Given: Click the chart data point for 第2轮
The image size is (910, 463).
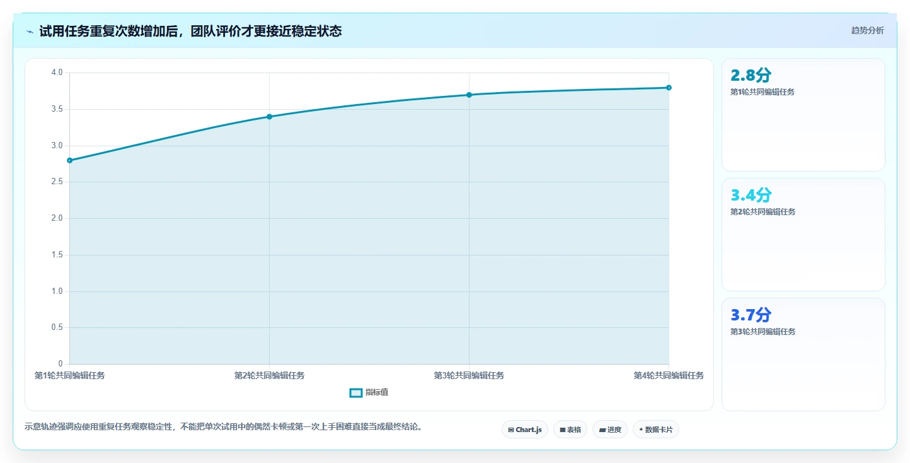Looking at the screenshot, I should coord(269,117).
